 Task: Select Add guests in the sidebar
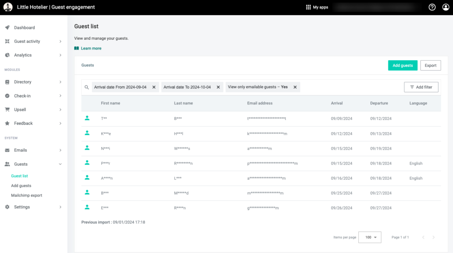click(21, 186)
